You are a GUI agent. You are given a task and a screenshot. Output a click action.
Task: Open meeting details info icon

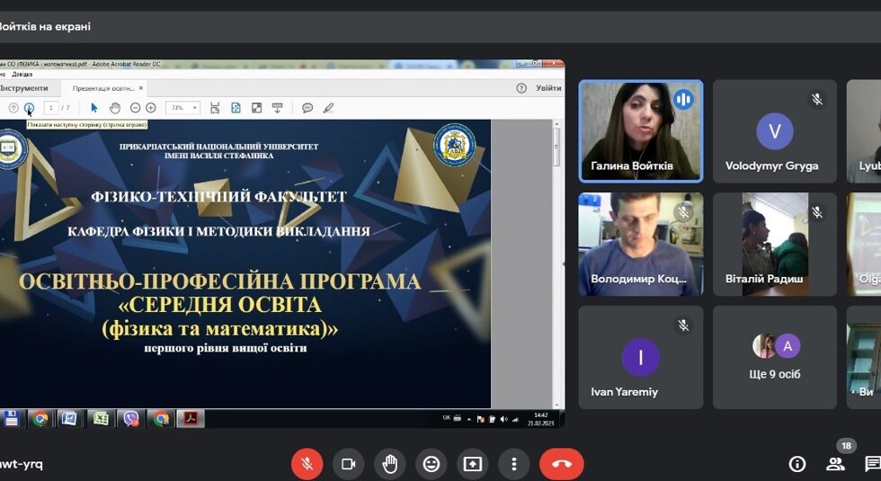pyautogui.click(x=796, y=464)
